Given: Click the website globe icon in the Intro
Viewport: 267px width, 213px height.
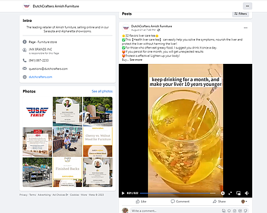Looking at the screenshot, I should pos(25,77).
